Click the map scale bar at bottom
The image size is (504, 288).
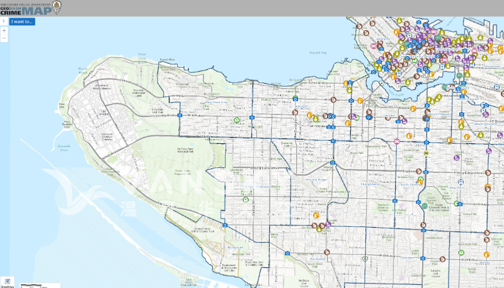tap(31, 285)
